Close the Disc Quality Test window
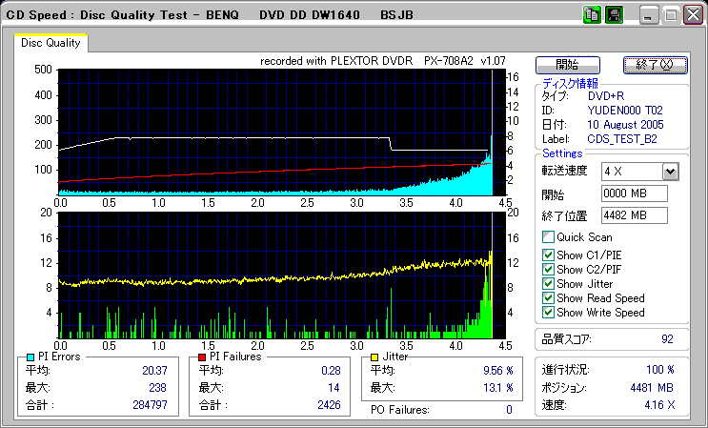The height and width of the screenshot is (428, 708). (x=692, y=15)
